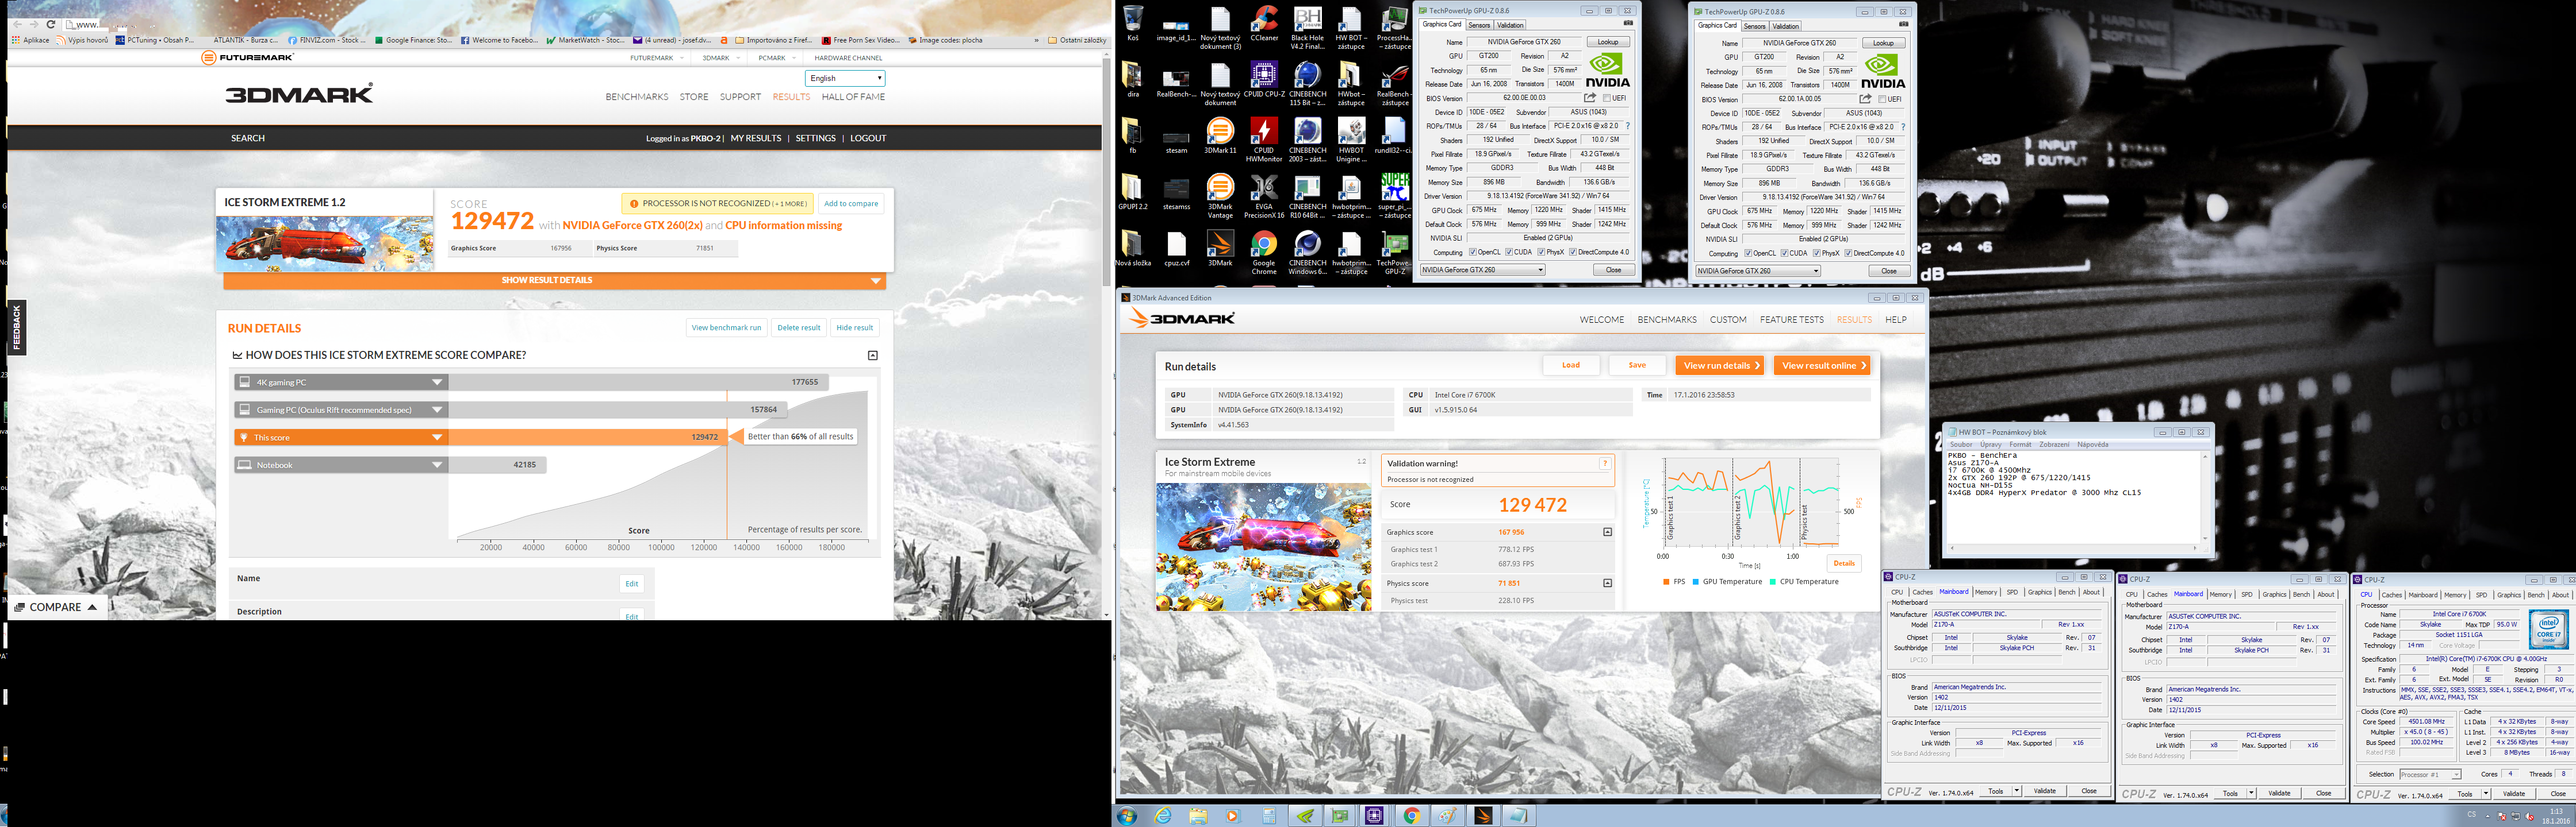Click the Ice Storm Extreme thumbnail in 3DMark app
This screenshot has height=827, width=2576.
(x=1264, y=546)
